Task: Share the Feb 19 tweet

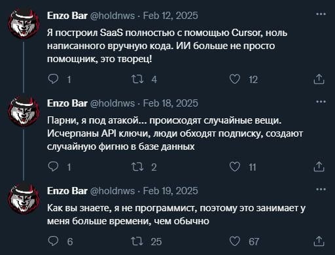Action: (x=319, y=241)
